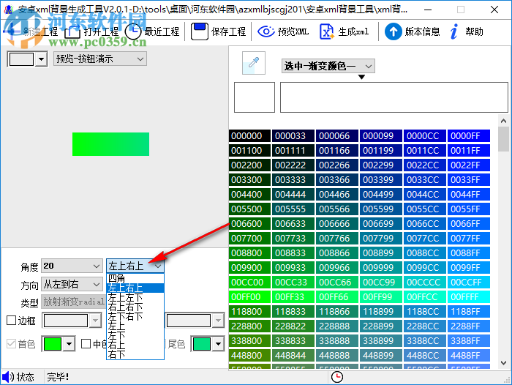Screen dimensions: 512x385
Task: Open the 角度 angle dropdown showing 20
Action: coord(72,266)
